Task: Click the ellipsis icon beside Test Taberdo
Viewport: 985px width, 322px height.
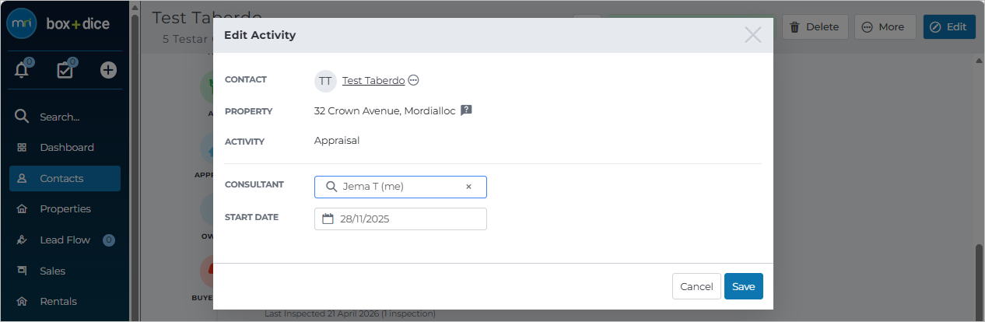Action: click(x=414, y=80)
